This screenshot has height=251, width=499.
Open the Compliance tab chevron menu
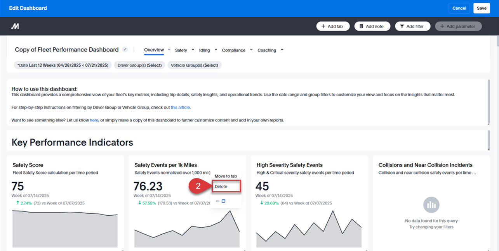tap(251, 50)
